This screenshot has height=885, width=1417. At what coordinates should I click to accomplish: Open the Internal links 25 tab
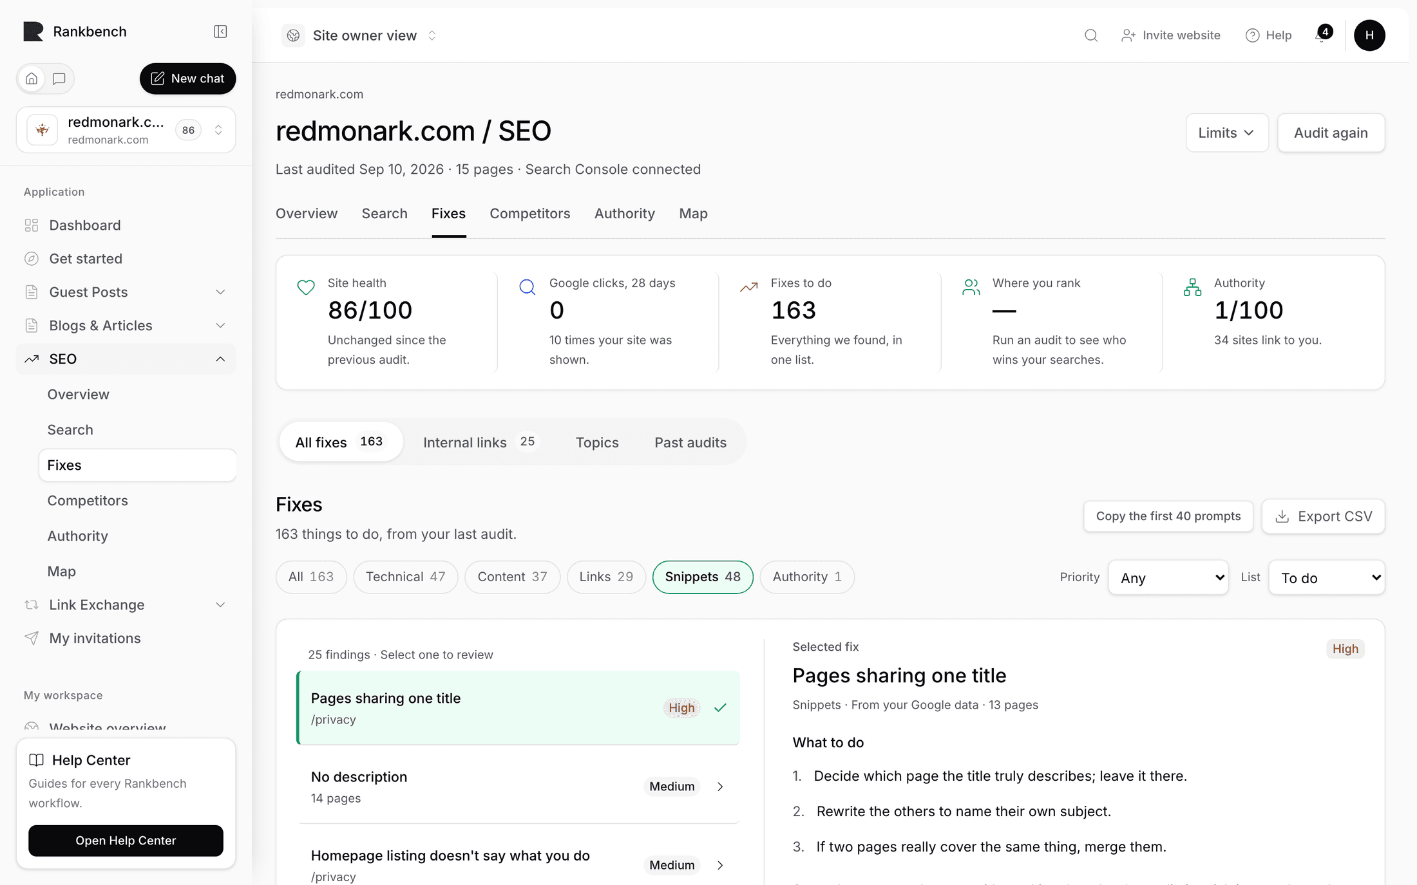[x=479, y=442]
